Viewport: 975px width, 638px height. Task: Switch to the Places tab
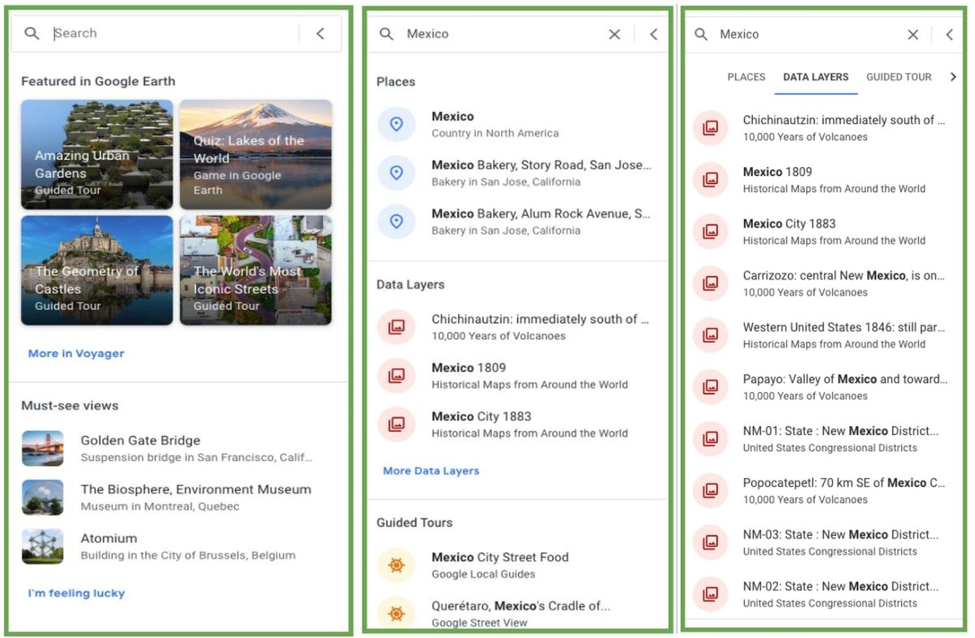point(746,77)
